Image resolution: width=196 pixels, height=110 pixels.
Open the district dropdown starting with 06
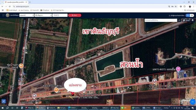tap(43, 15)
